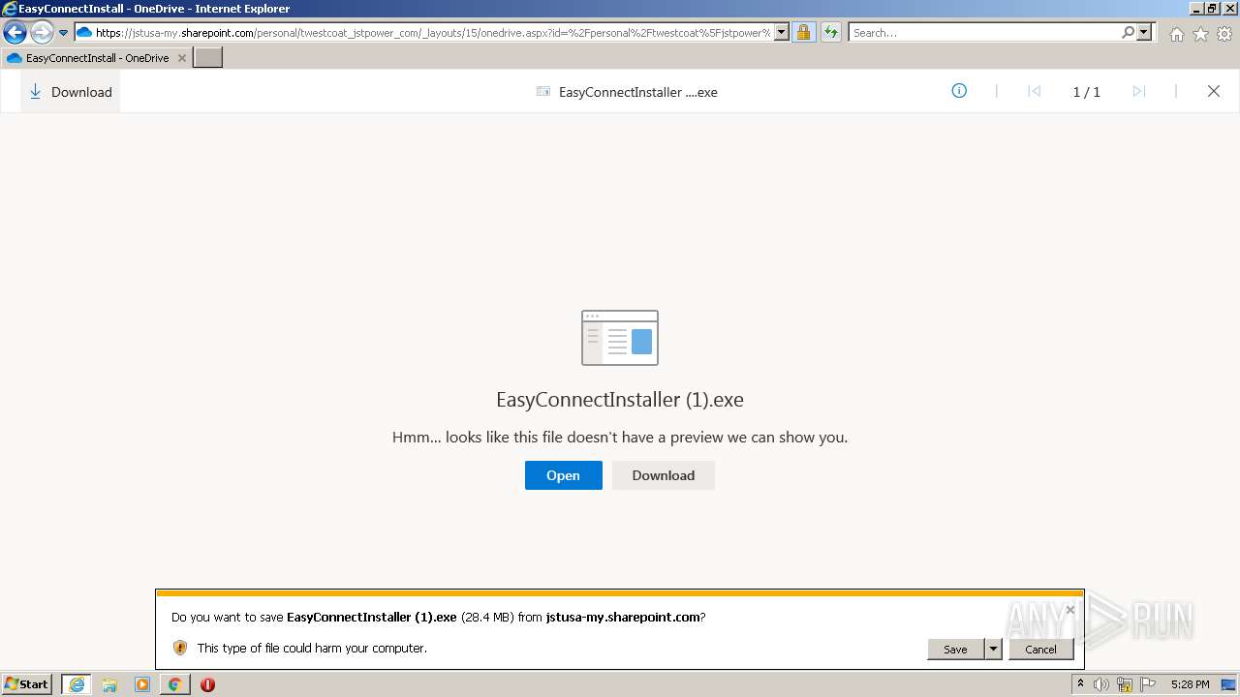Click the refresh page icon

[830, 33]
